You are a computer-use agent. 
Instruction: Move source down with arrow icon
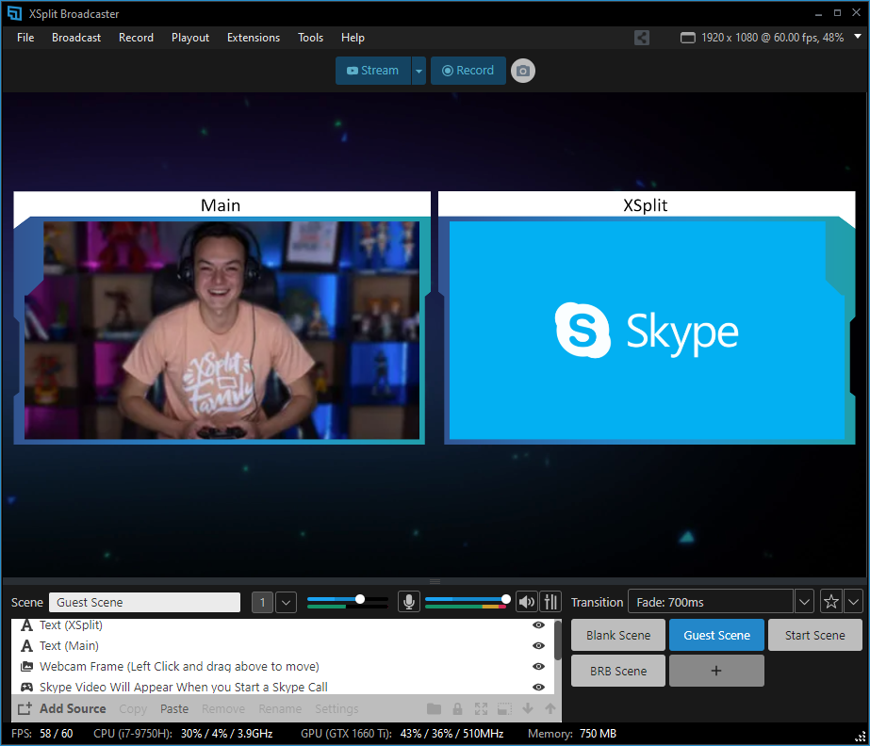coord(528,708)
